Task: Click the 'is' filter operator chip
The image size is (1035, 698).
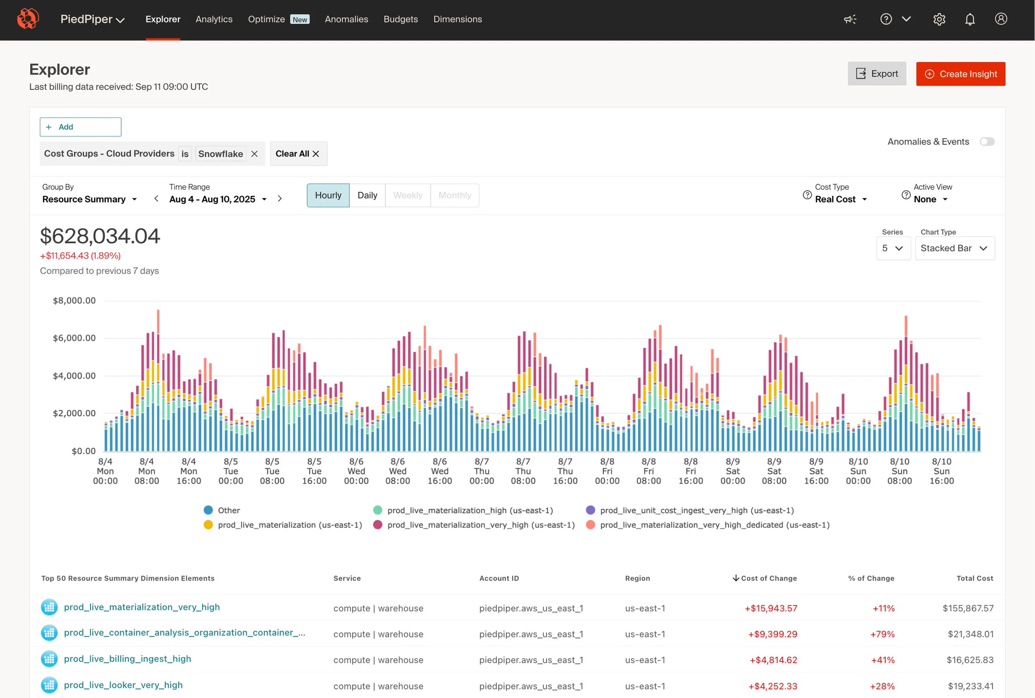Action: [x=185, y=154]
